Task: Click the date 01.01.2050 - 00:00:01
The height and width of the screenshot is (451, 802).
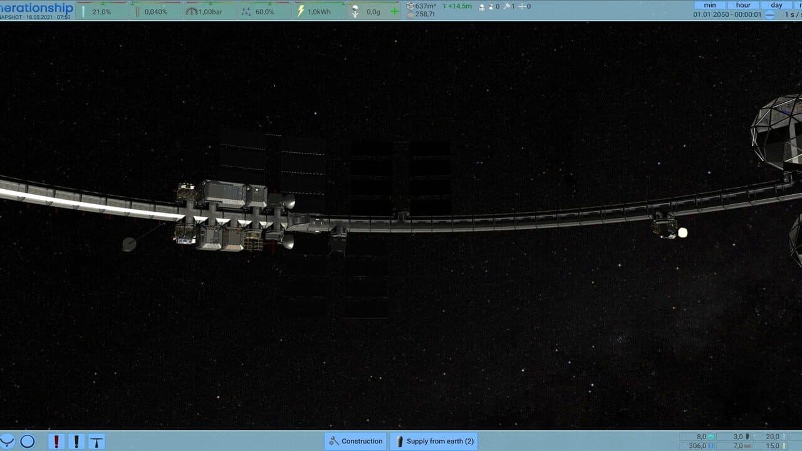Action: coord(727,15)
